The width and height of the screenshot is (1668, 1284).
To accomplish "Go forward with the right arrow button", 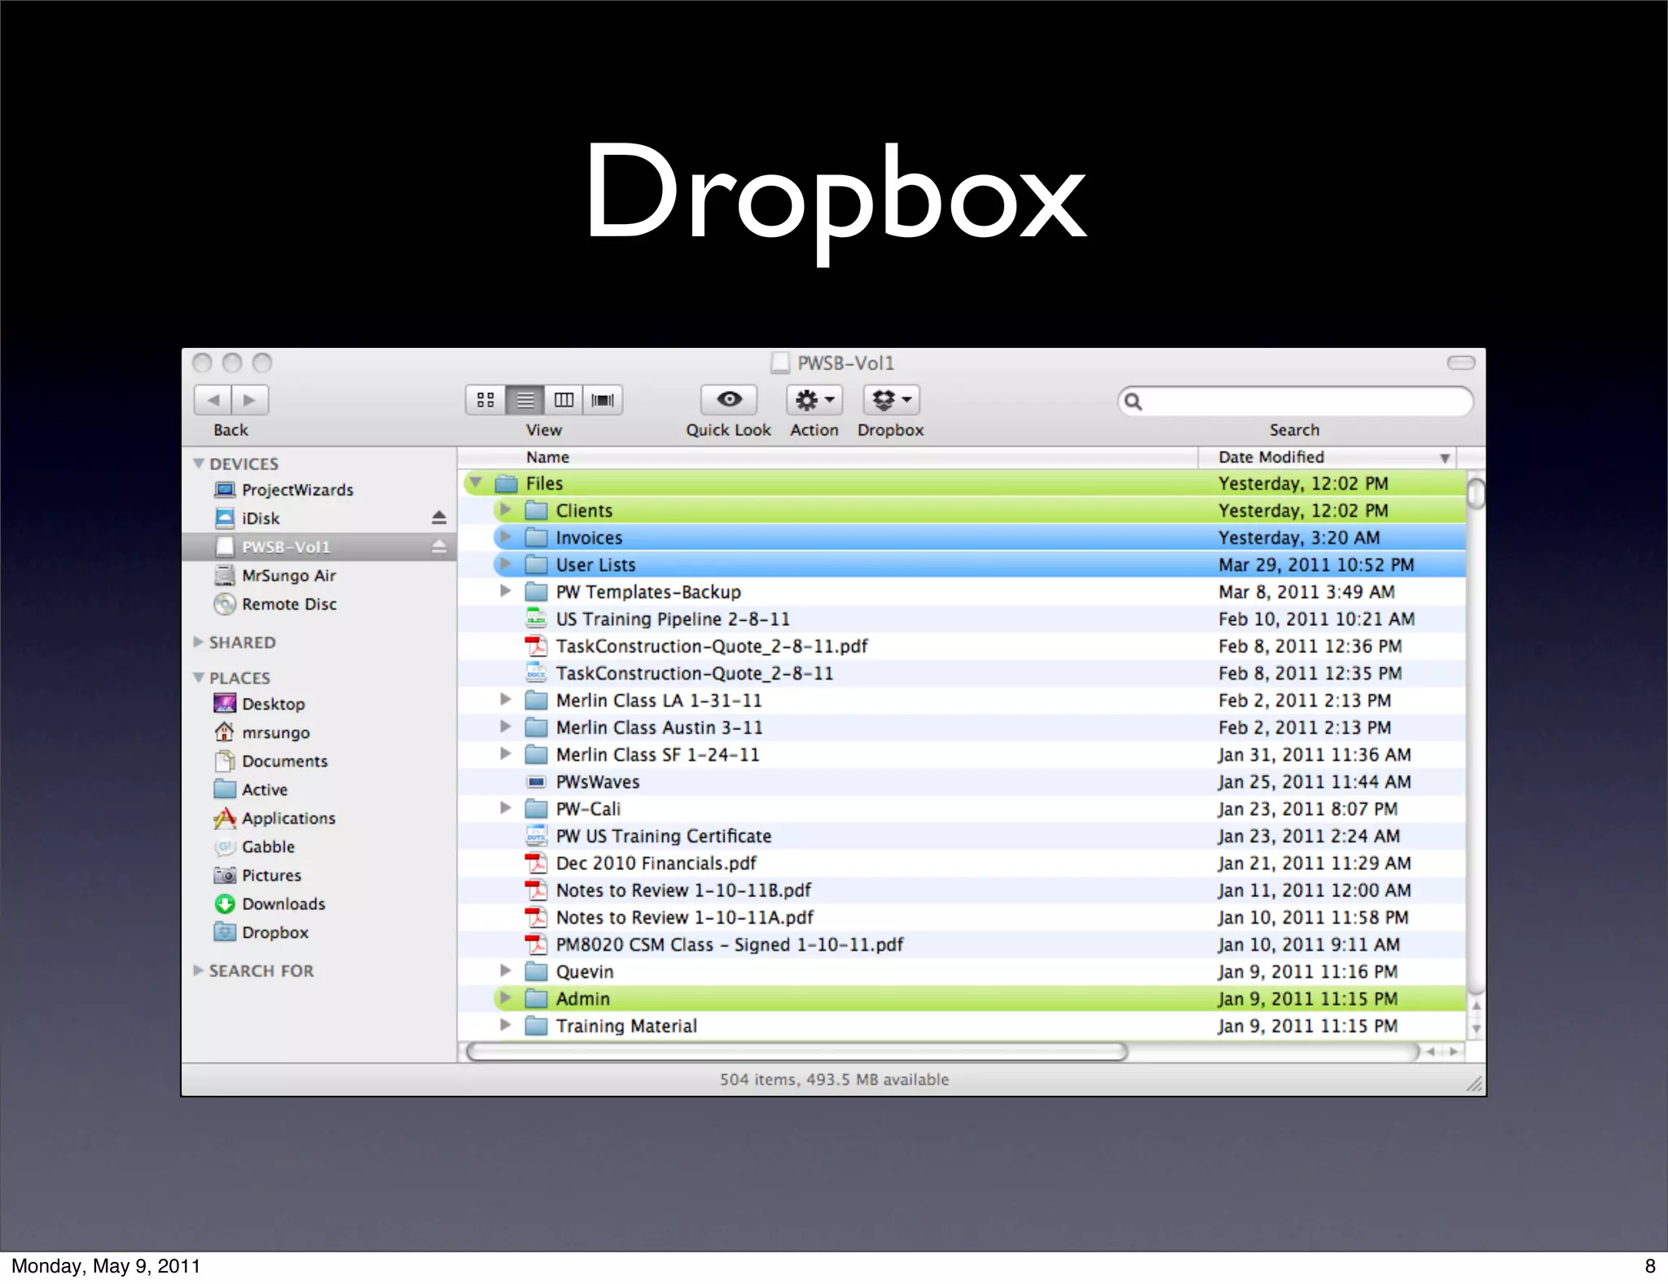I will pyautogui.click(x=250, y=400).
